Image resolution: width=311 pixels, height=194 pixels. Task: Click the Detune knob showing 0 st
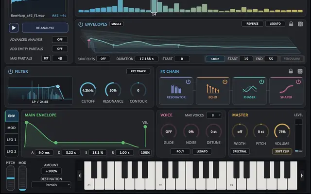213,131
